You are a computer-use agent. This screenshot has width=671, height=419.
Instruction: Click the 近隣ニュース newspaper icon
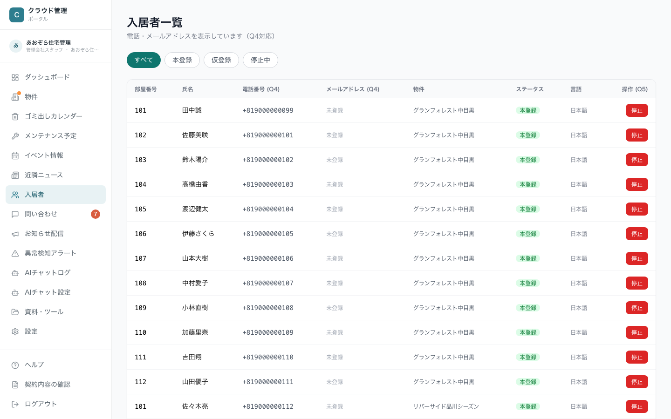15,175
